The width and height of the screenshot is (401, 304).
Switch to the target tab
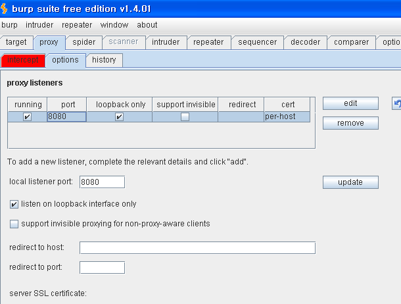[16, 42]
